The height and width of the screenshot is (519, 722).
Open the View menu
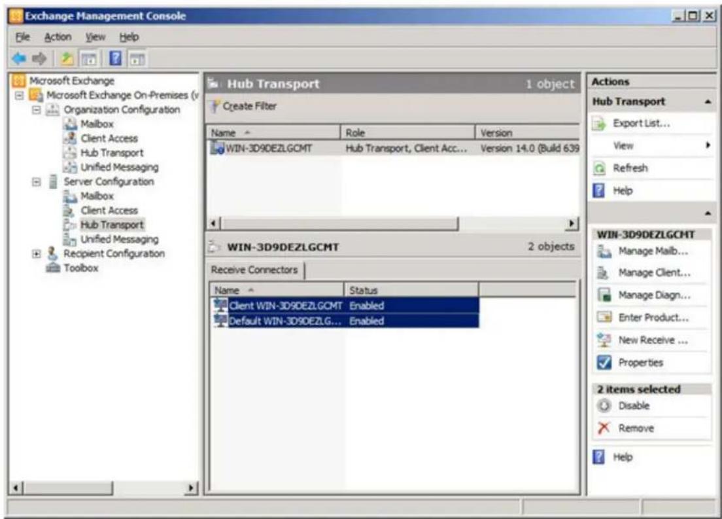click(95, 37)
